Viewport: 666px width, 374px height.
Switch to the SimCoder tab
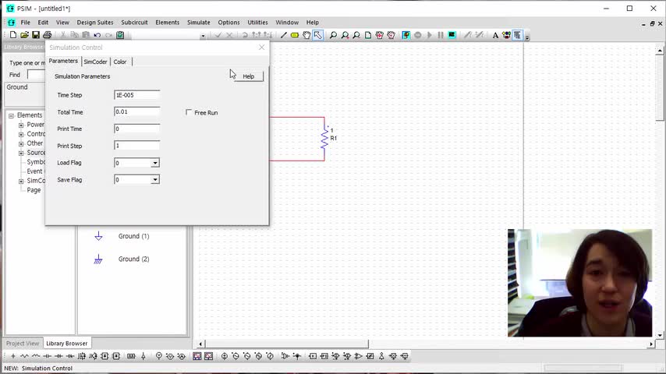tap(96, 62)
